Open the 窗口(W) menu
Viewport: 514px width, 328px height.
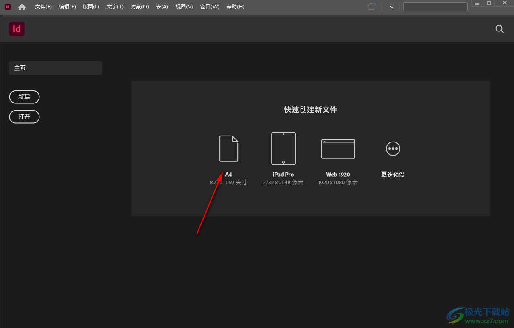coord(210,7)
